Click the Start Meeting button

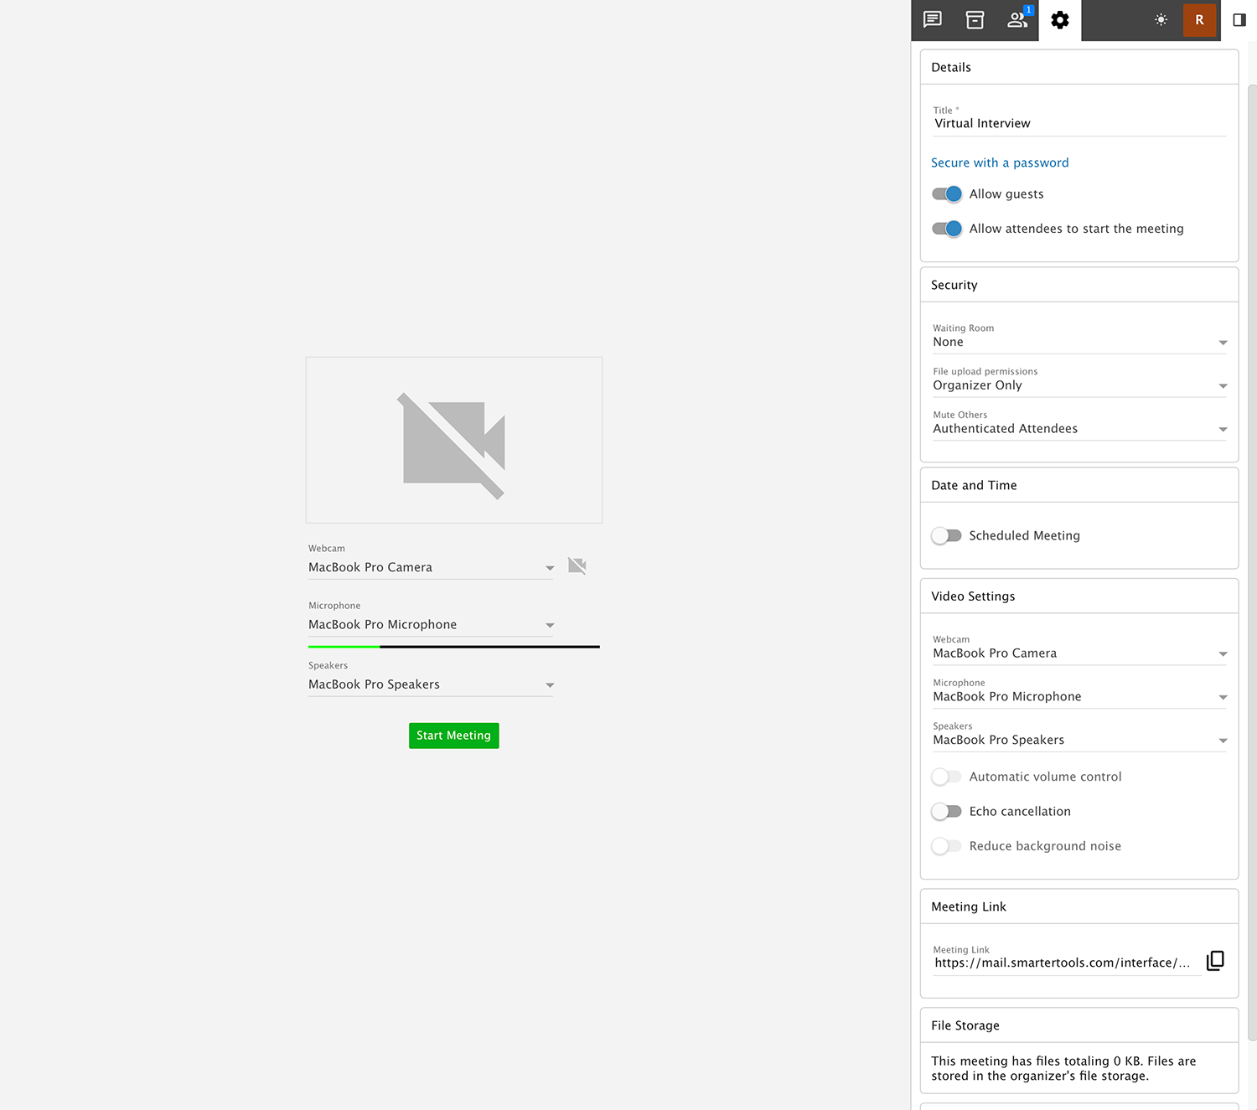(x=454, y=736)
